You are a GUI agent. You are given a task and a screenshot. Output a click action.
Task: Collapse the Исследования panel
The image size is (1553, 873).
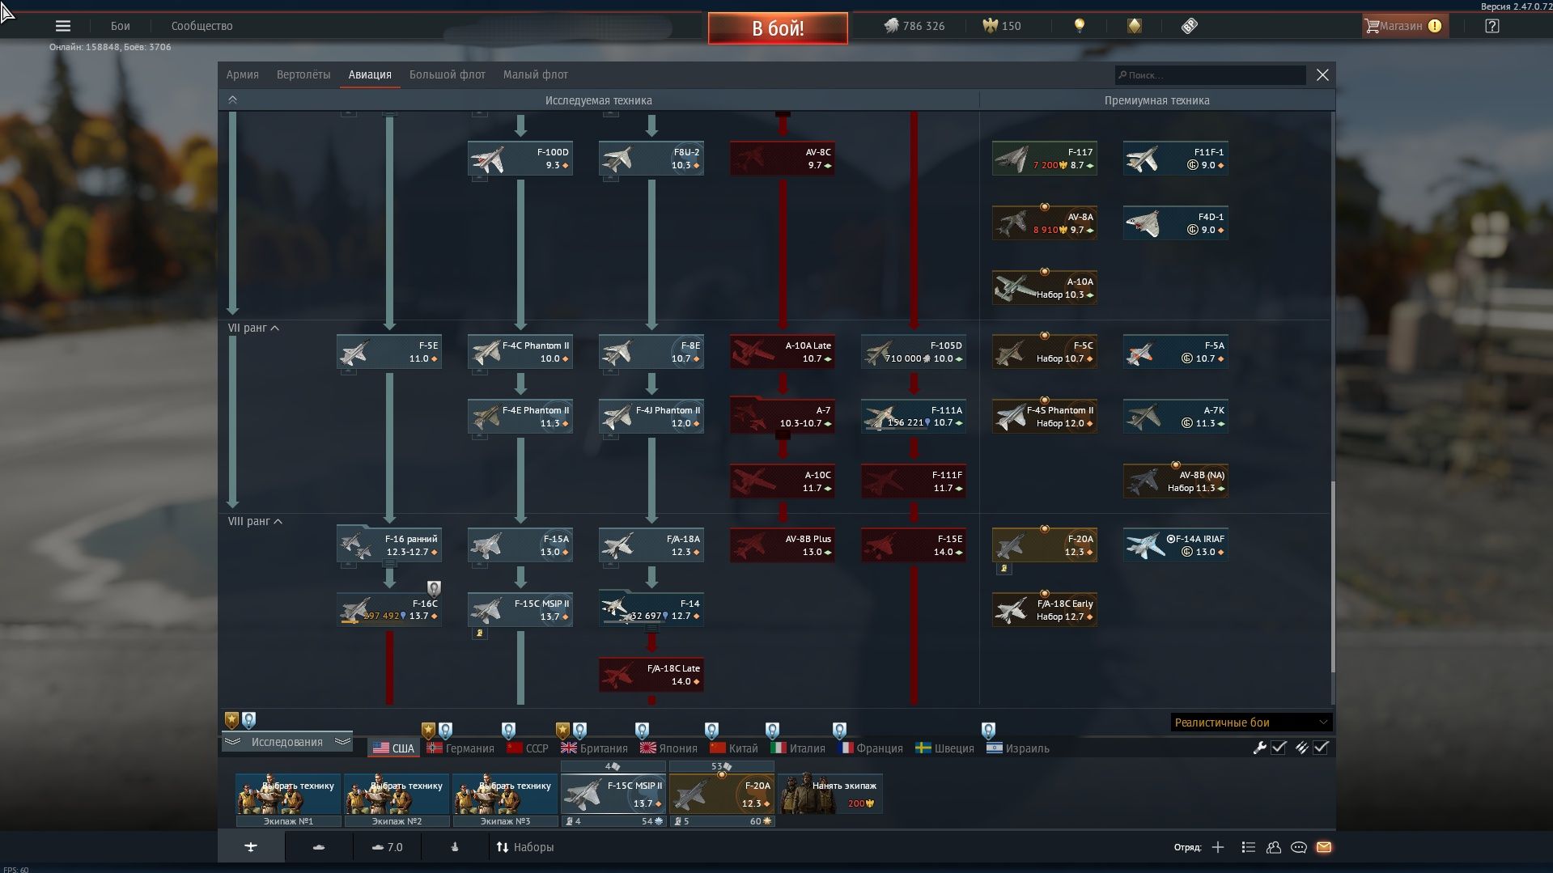tap(286, 742)
